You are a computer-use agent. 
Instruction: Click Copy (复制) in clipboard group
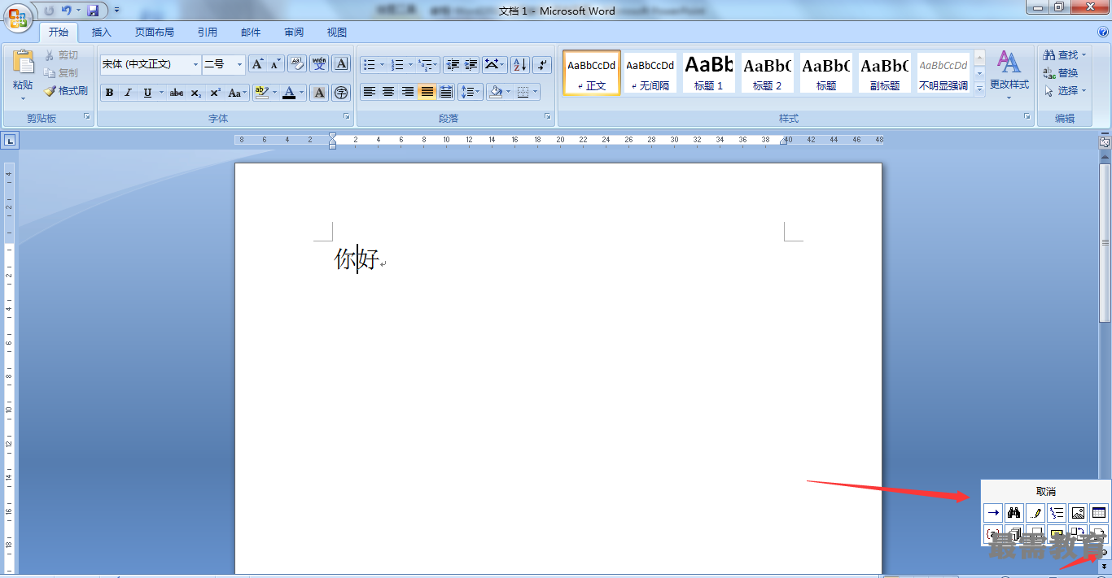pos(62,73)
